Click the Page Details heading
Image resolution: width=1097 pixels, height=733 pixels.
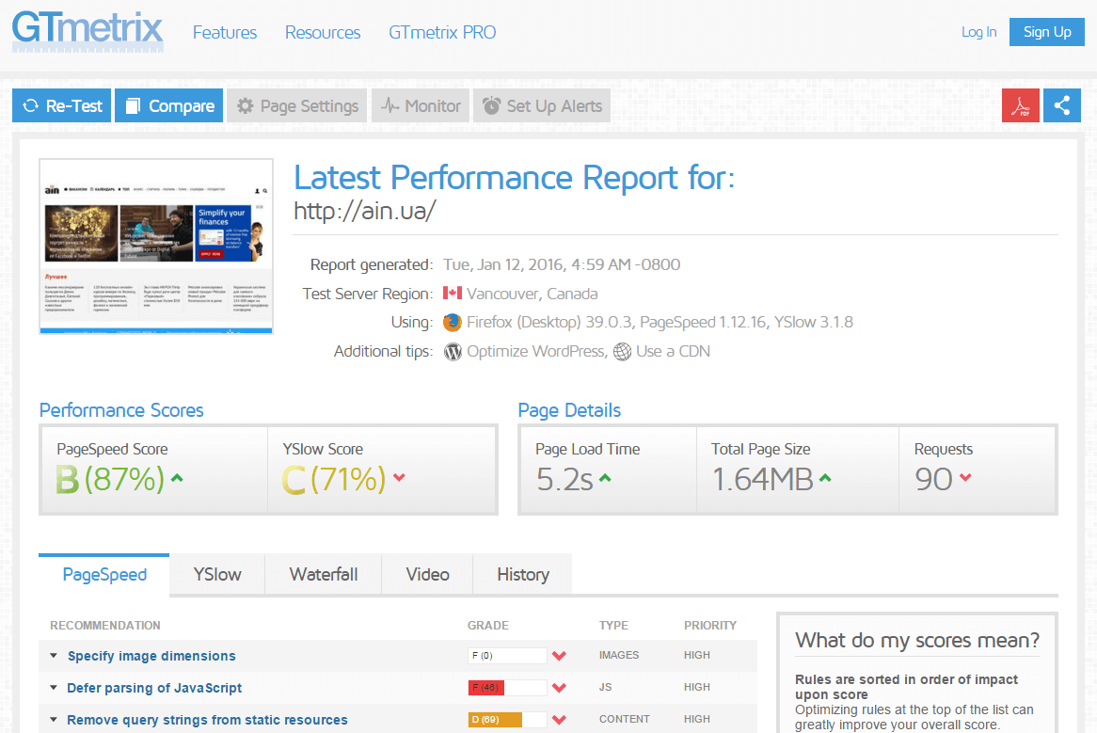pos(569,410)
